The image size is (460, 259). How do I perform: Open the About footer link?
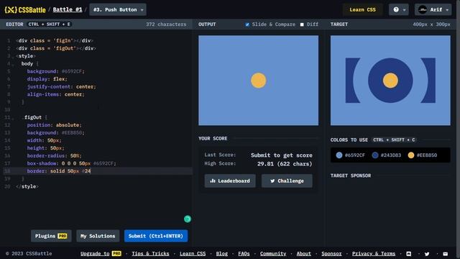[303, 254]
